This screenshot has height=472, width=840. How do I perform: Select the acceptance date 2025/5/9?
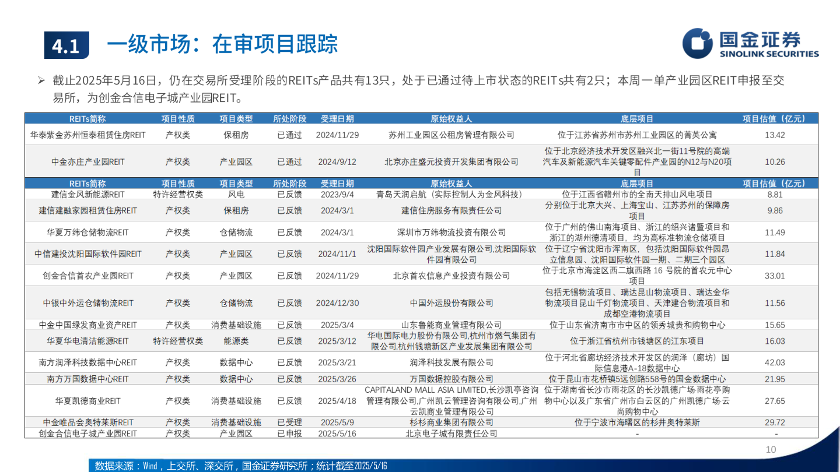(x=337, y=422)
